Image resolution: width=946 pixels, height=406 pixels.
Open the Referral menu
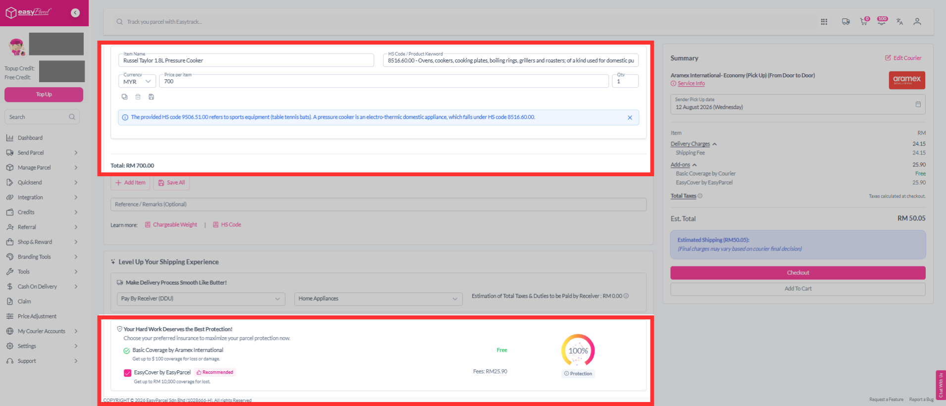pos(42,227)
